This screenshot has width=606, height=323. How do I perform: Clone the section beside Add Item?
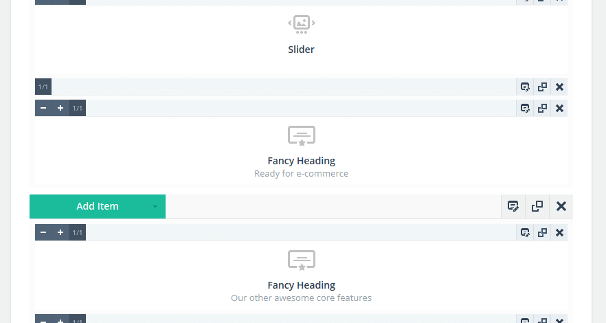537,206
